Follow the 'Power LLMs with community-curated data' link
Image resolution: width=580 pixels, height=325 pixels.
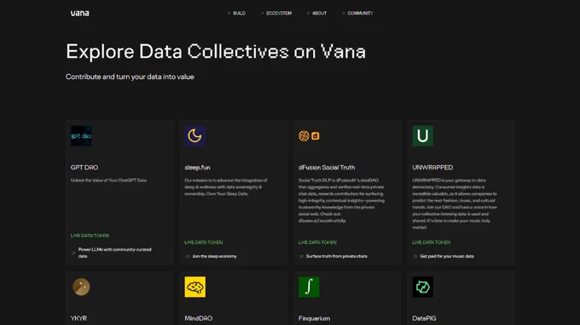[x=114, y=253]
